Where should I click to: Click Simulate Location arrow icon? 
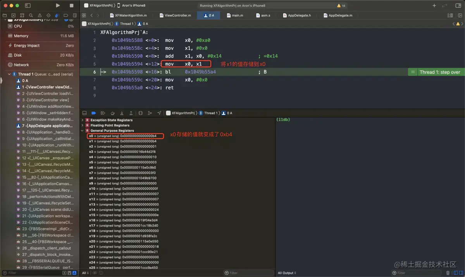[159, 113]
